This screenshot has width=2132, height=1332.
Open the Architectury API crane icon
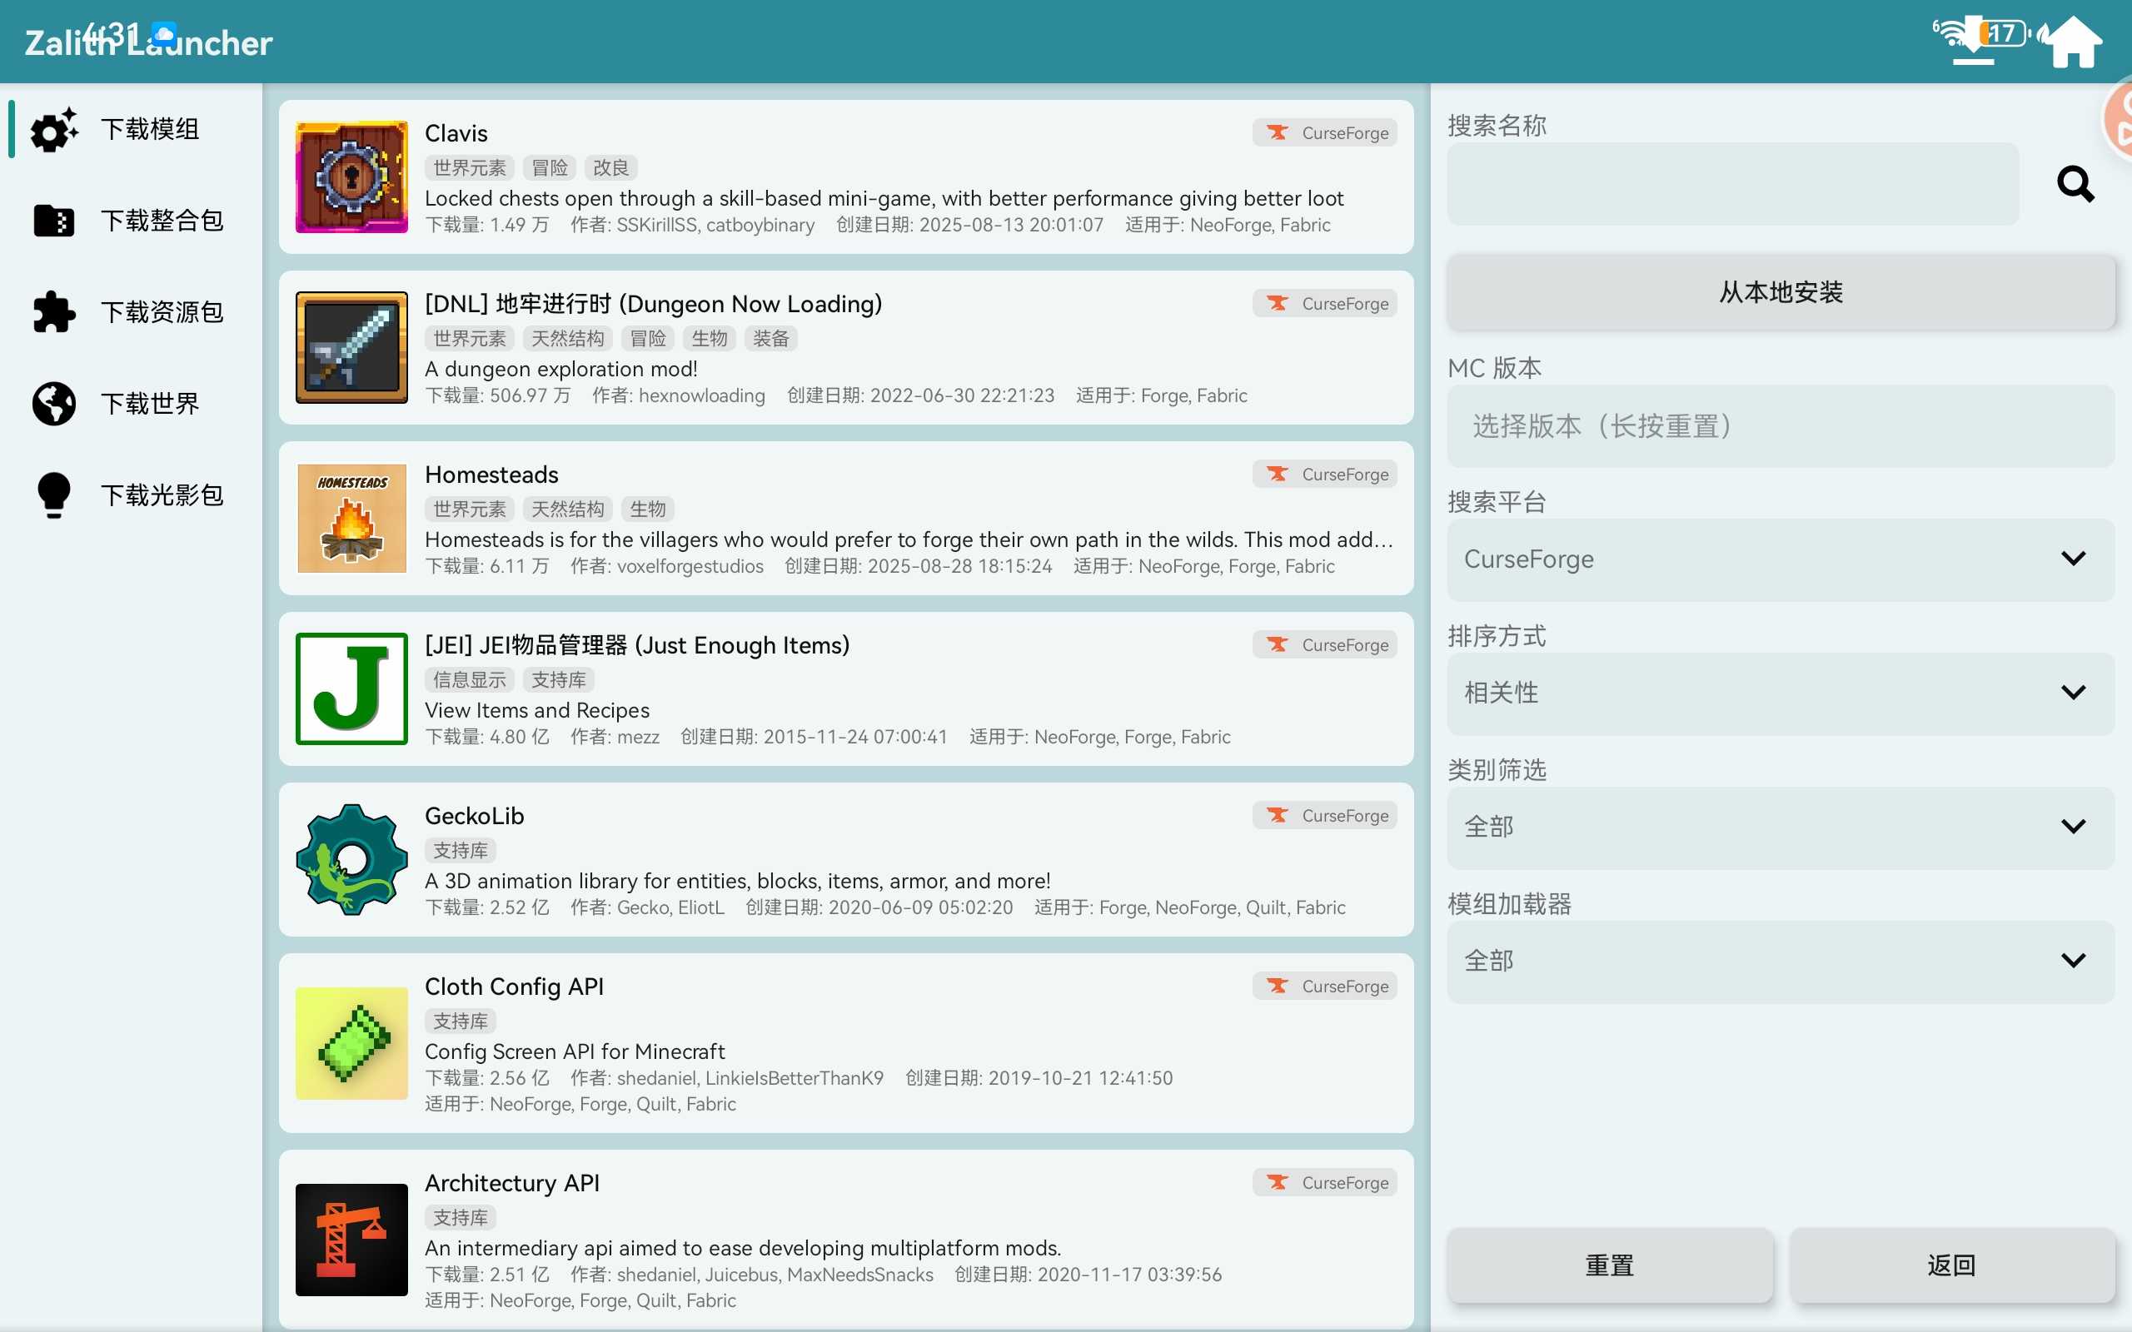351,1240
